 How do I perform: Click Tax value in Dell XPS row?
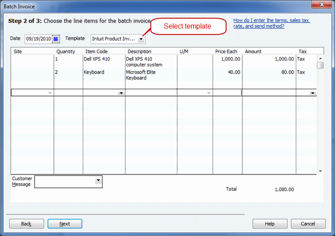tap(301, 59)
